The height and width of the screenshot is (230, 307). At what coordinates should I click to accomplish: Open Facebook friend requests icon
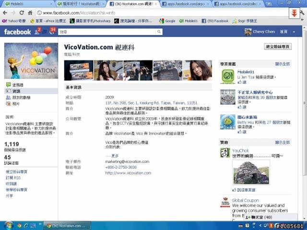37,31
